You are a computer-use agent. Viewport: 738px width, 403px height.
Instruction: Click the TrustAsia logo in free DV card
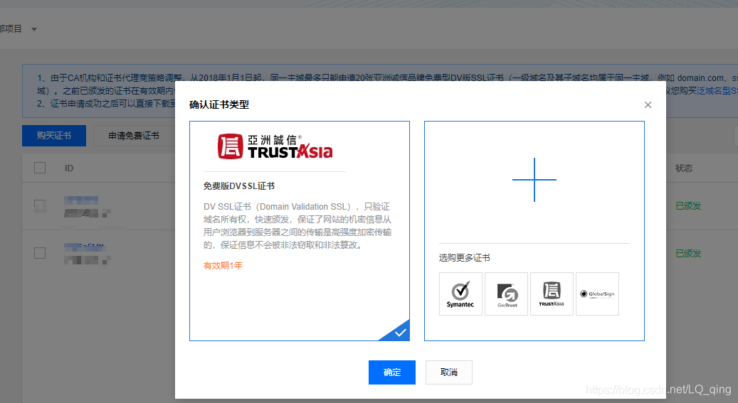point(275,146)
